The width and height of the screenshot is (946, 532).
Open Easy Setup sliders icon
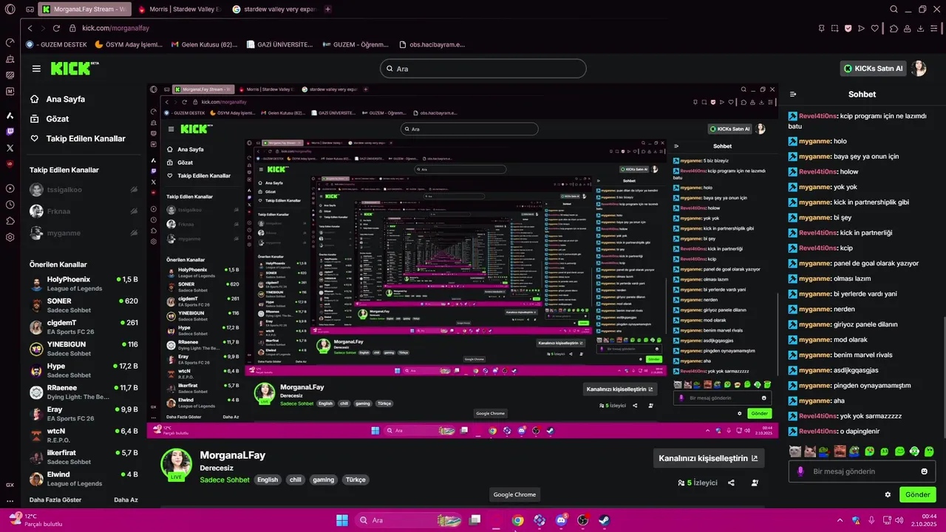click(934, 28)
